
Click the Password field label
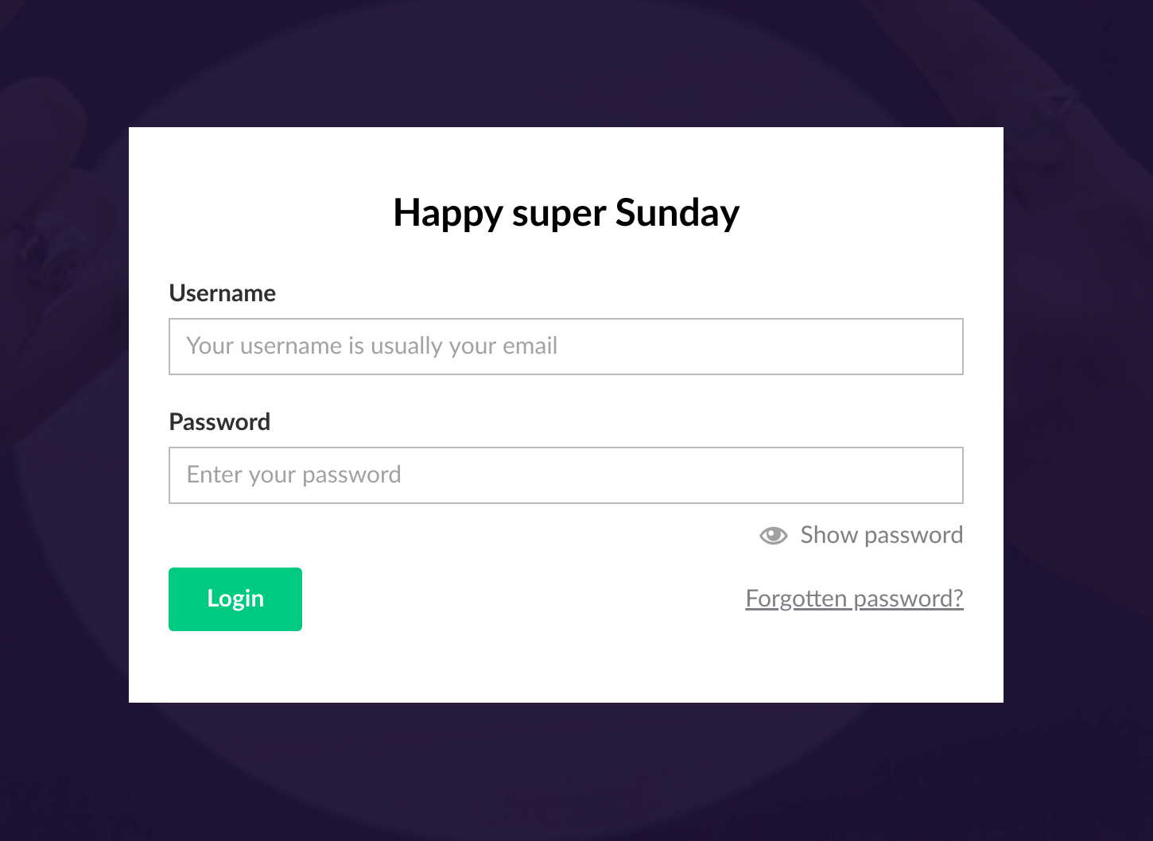pos(219,422)
